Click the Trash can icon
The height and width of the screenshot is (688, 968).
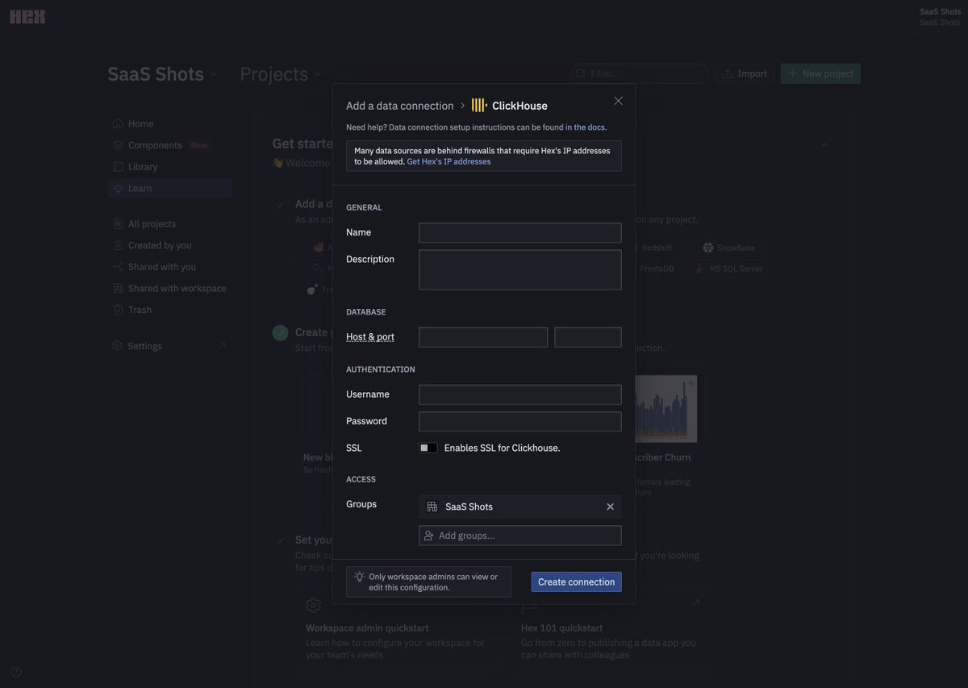pyautogui.click(x=118, y=310)
